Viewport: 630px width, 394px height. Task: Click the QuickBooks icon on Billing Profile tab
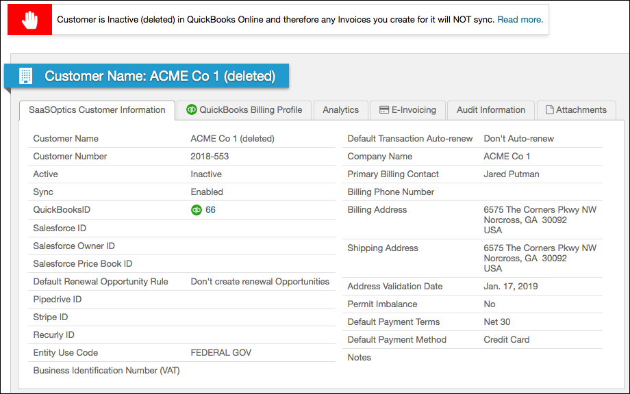(192, 109)
